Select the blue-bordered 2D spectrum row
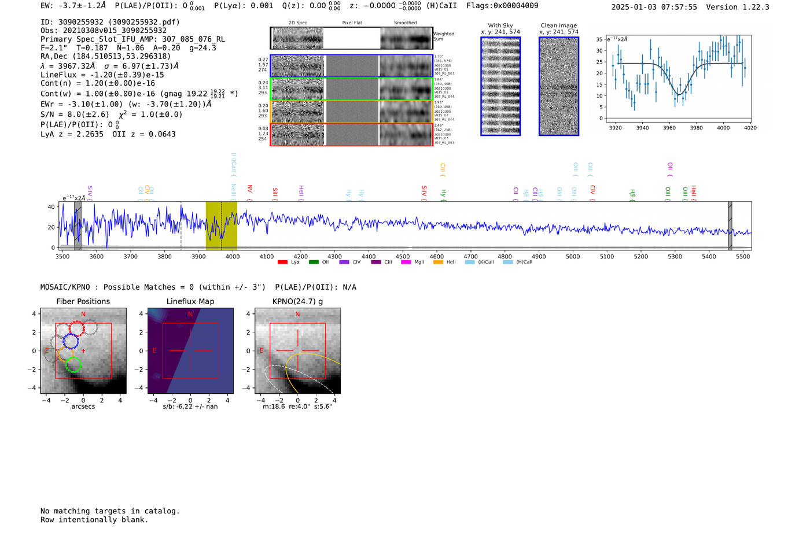The width and height of the screenshot is (810, 551). [352, 66]
